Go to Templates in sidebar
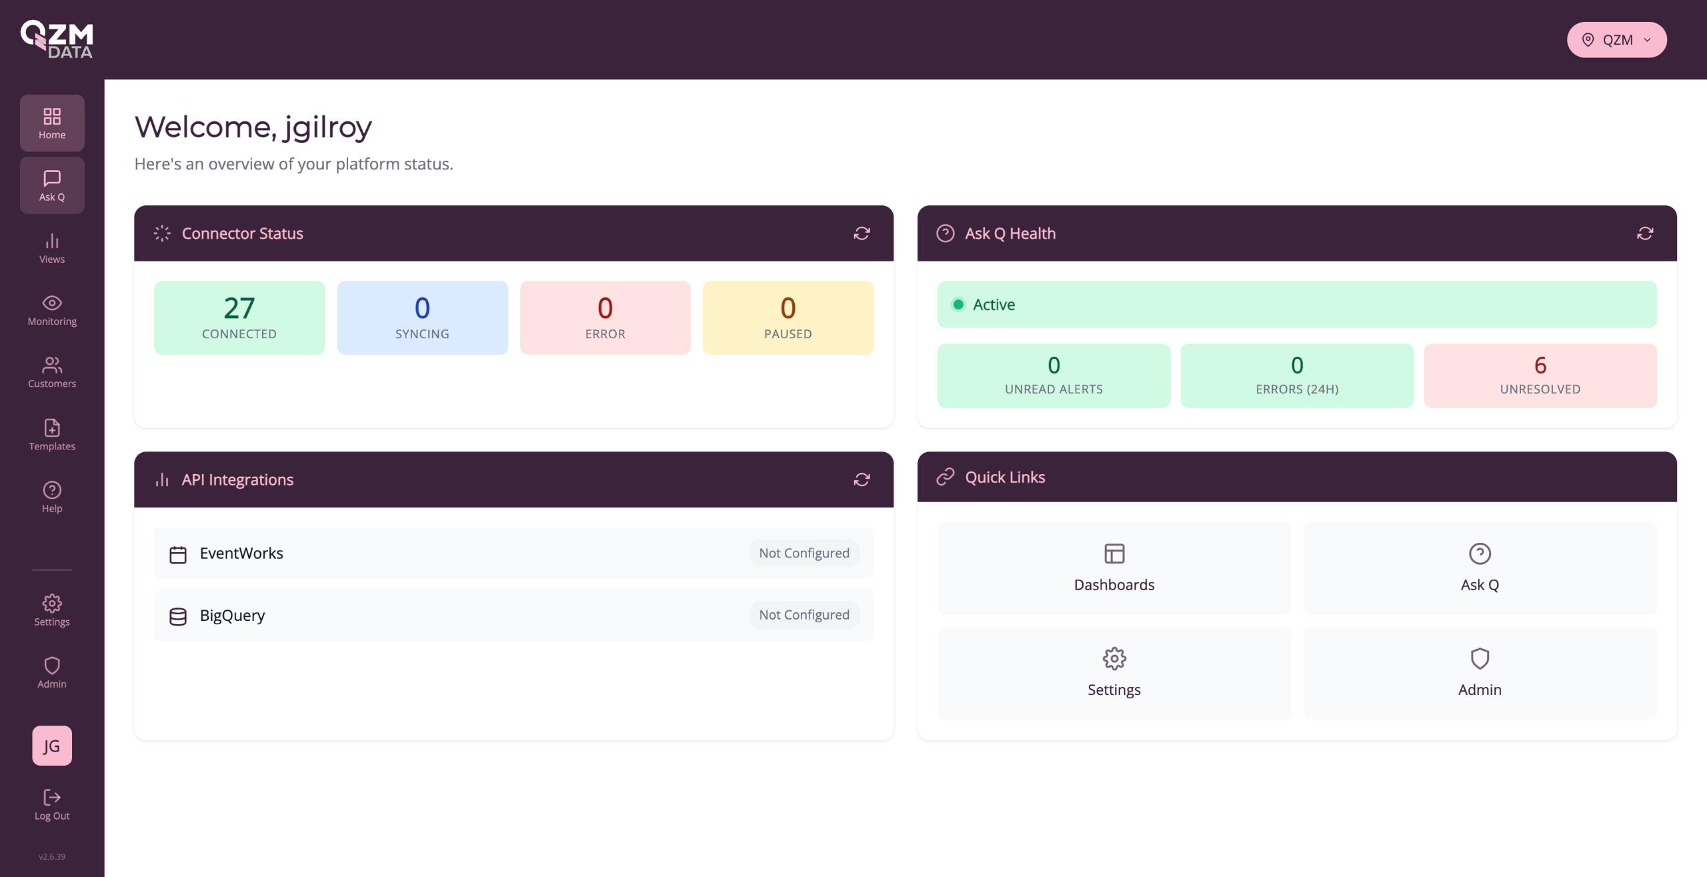Screen dimensions: 1707x877 click(52, 435)
